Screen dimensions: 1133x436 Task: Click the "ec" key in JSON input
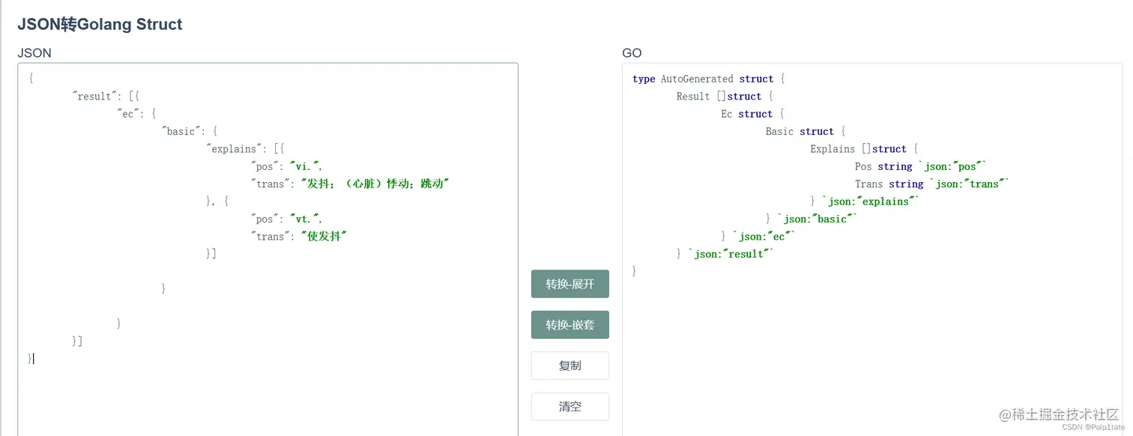tap(128, 114)
